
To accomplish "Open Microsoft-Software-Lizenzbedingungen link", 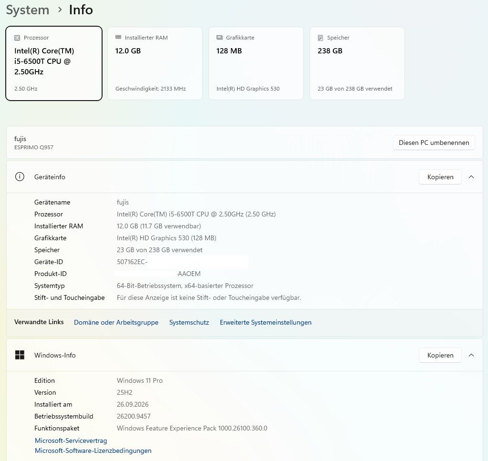I will coord(93,451).
